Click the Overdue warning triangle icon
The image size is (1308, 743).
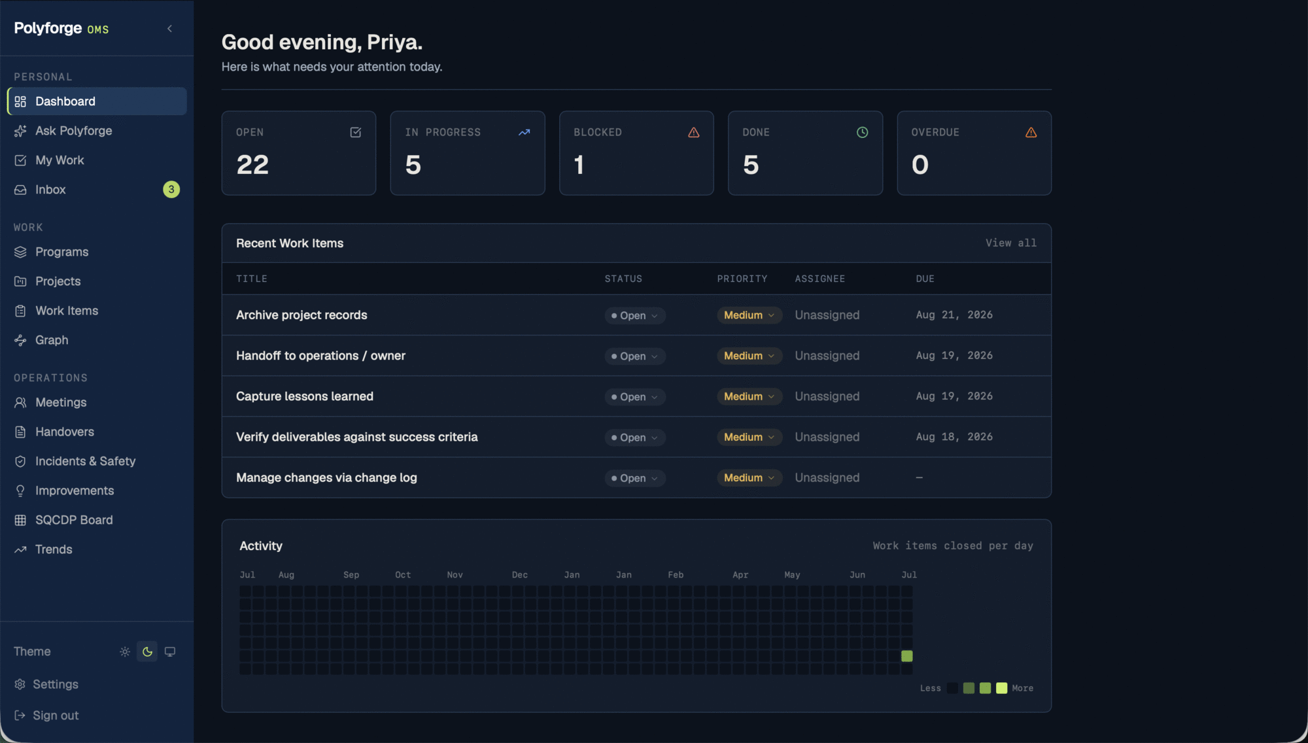click(x=1031, y=132)
